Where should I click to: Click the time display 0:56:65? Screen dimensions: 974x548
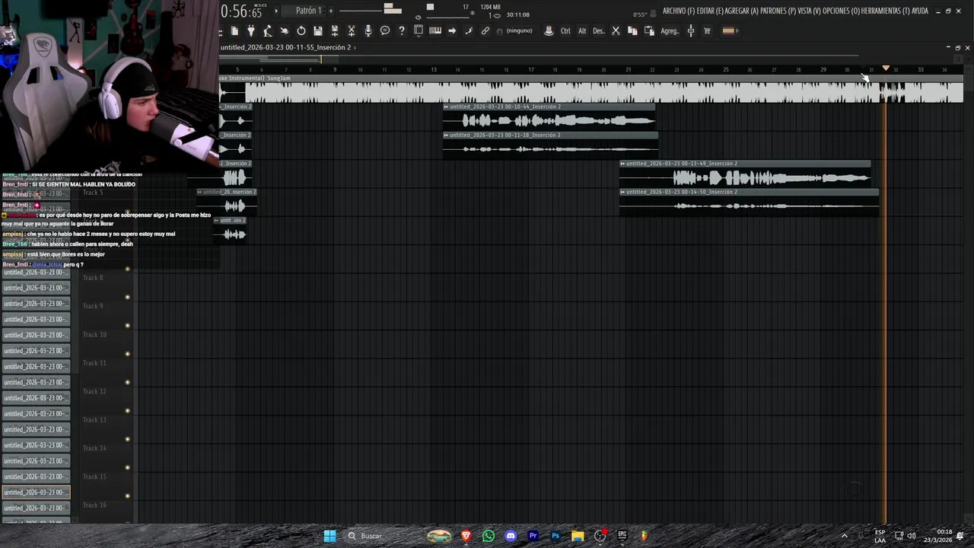pos(241,11)
